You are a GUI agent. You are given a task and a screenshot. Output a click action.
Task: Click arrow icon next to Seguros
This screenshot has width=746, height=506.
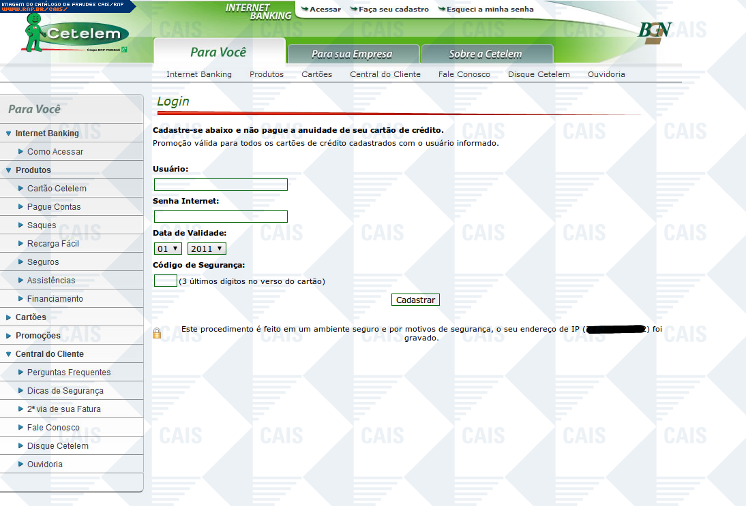point(21,262)
